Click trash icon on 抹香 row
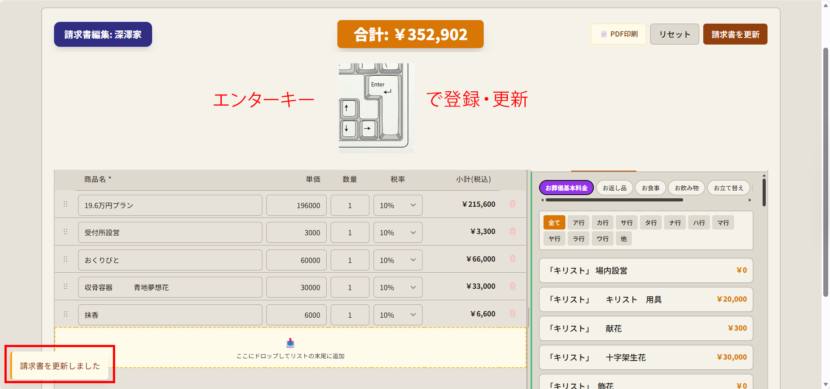 513,314
